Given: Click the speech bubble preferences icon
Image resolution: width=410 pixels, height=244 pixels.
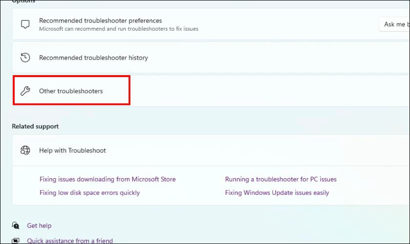Looking at the screenshot, I should pyautogui.click(x=25, y=24).
